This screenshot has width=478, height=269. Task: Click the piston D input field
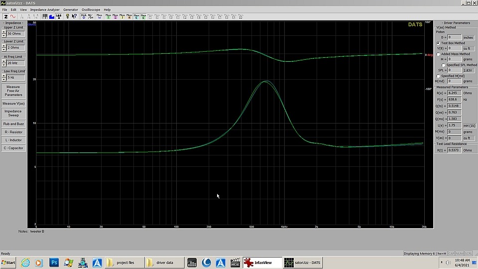pos(454,37)
